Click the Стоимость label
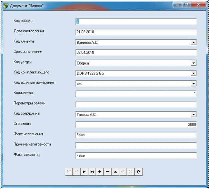The width and height of the screenshot is (209, 189). (x=23, y=124)
